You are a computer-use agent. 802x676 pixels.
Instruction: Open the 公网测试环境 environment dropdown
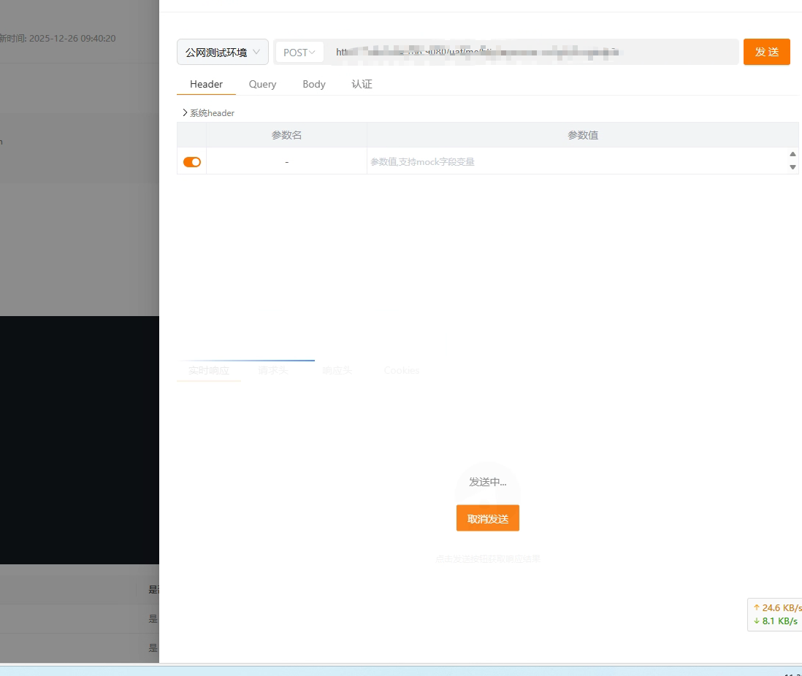coord(222,53)
